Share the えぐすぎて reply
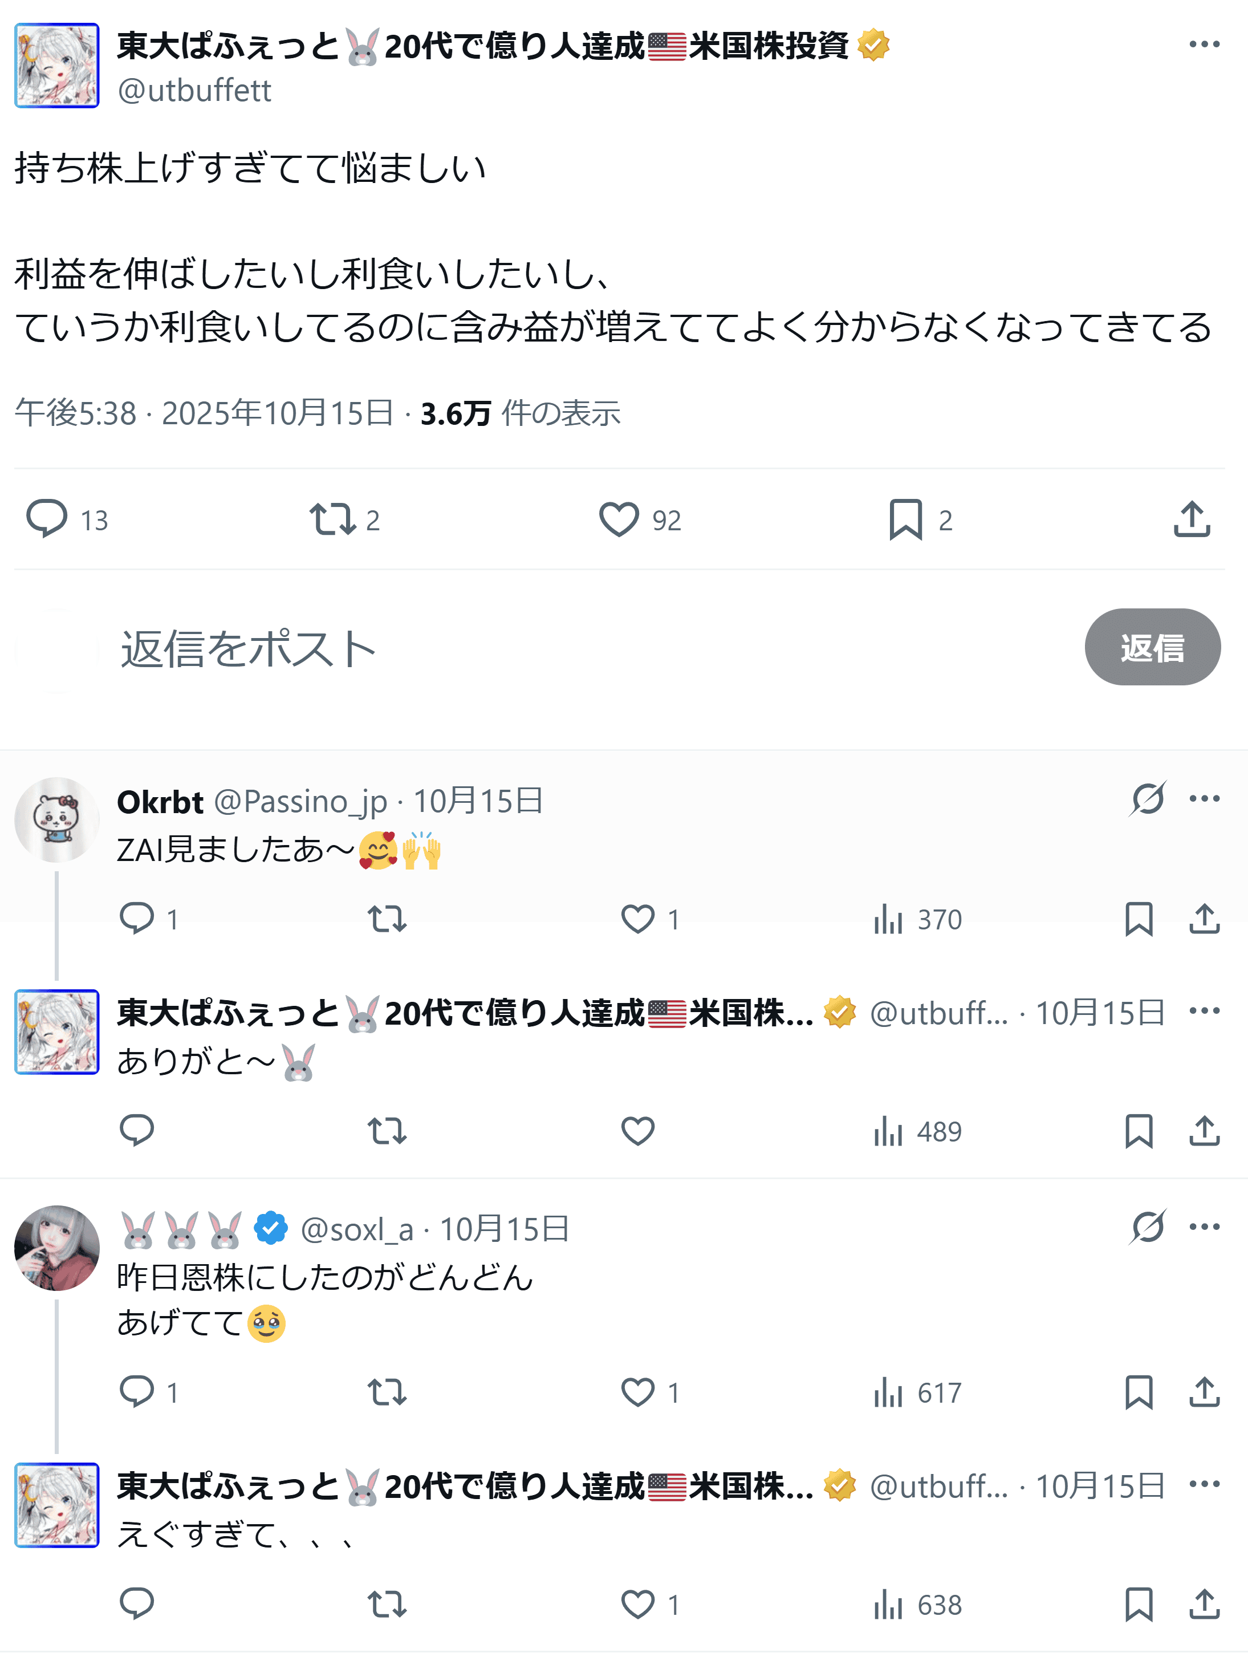The height and width of the screenshot is (1661, 1248). 1205,1605
